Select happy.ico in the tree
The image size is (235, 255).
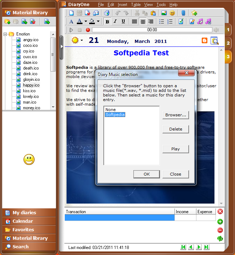tap(31, 85)
